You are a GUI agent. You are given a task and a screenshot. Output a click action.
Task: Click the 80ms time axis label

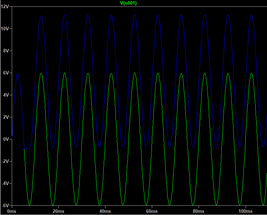tap(199, 211)
